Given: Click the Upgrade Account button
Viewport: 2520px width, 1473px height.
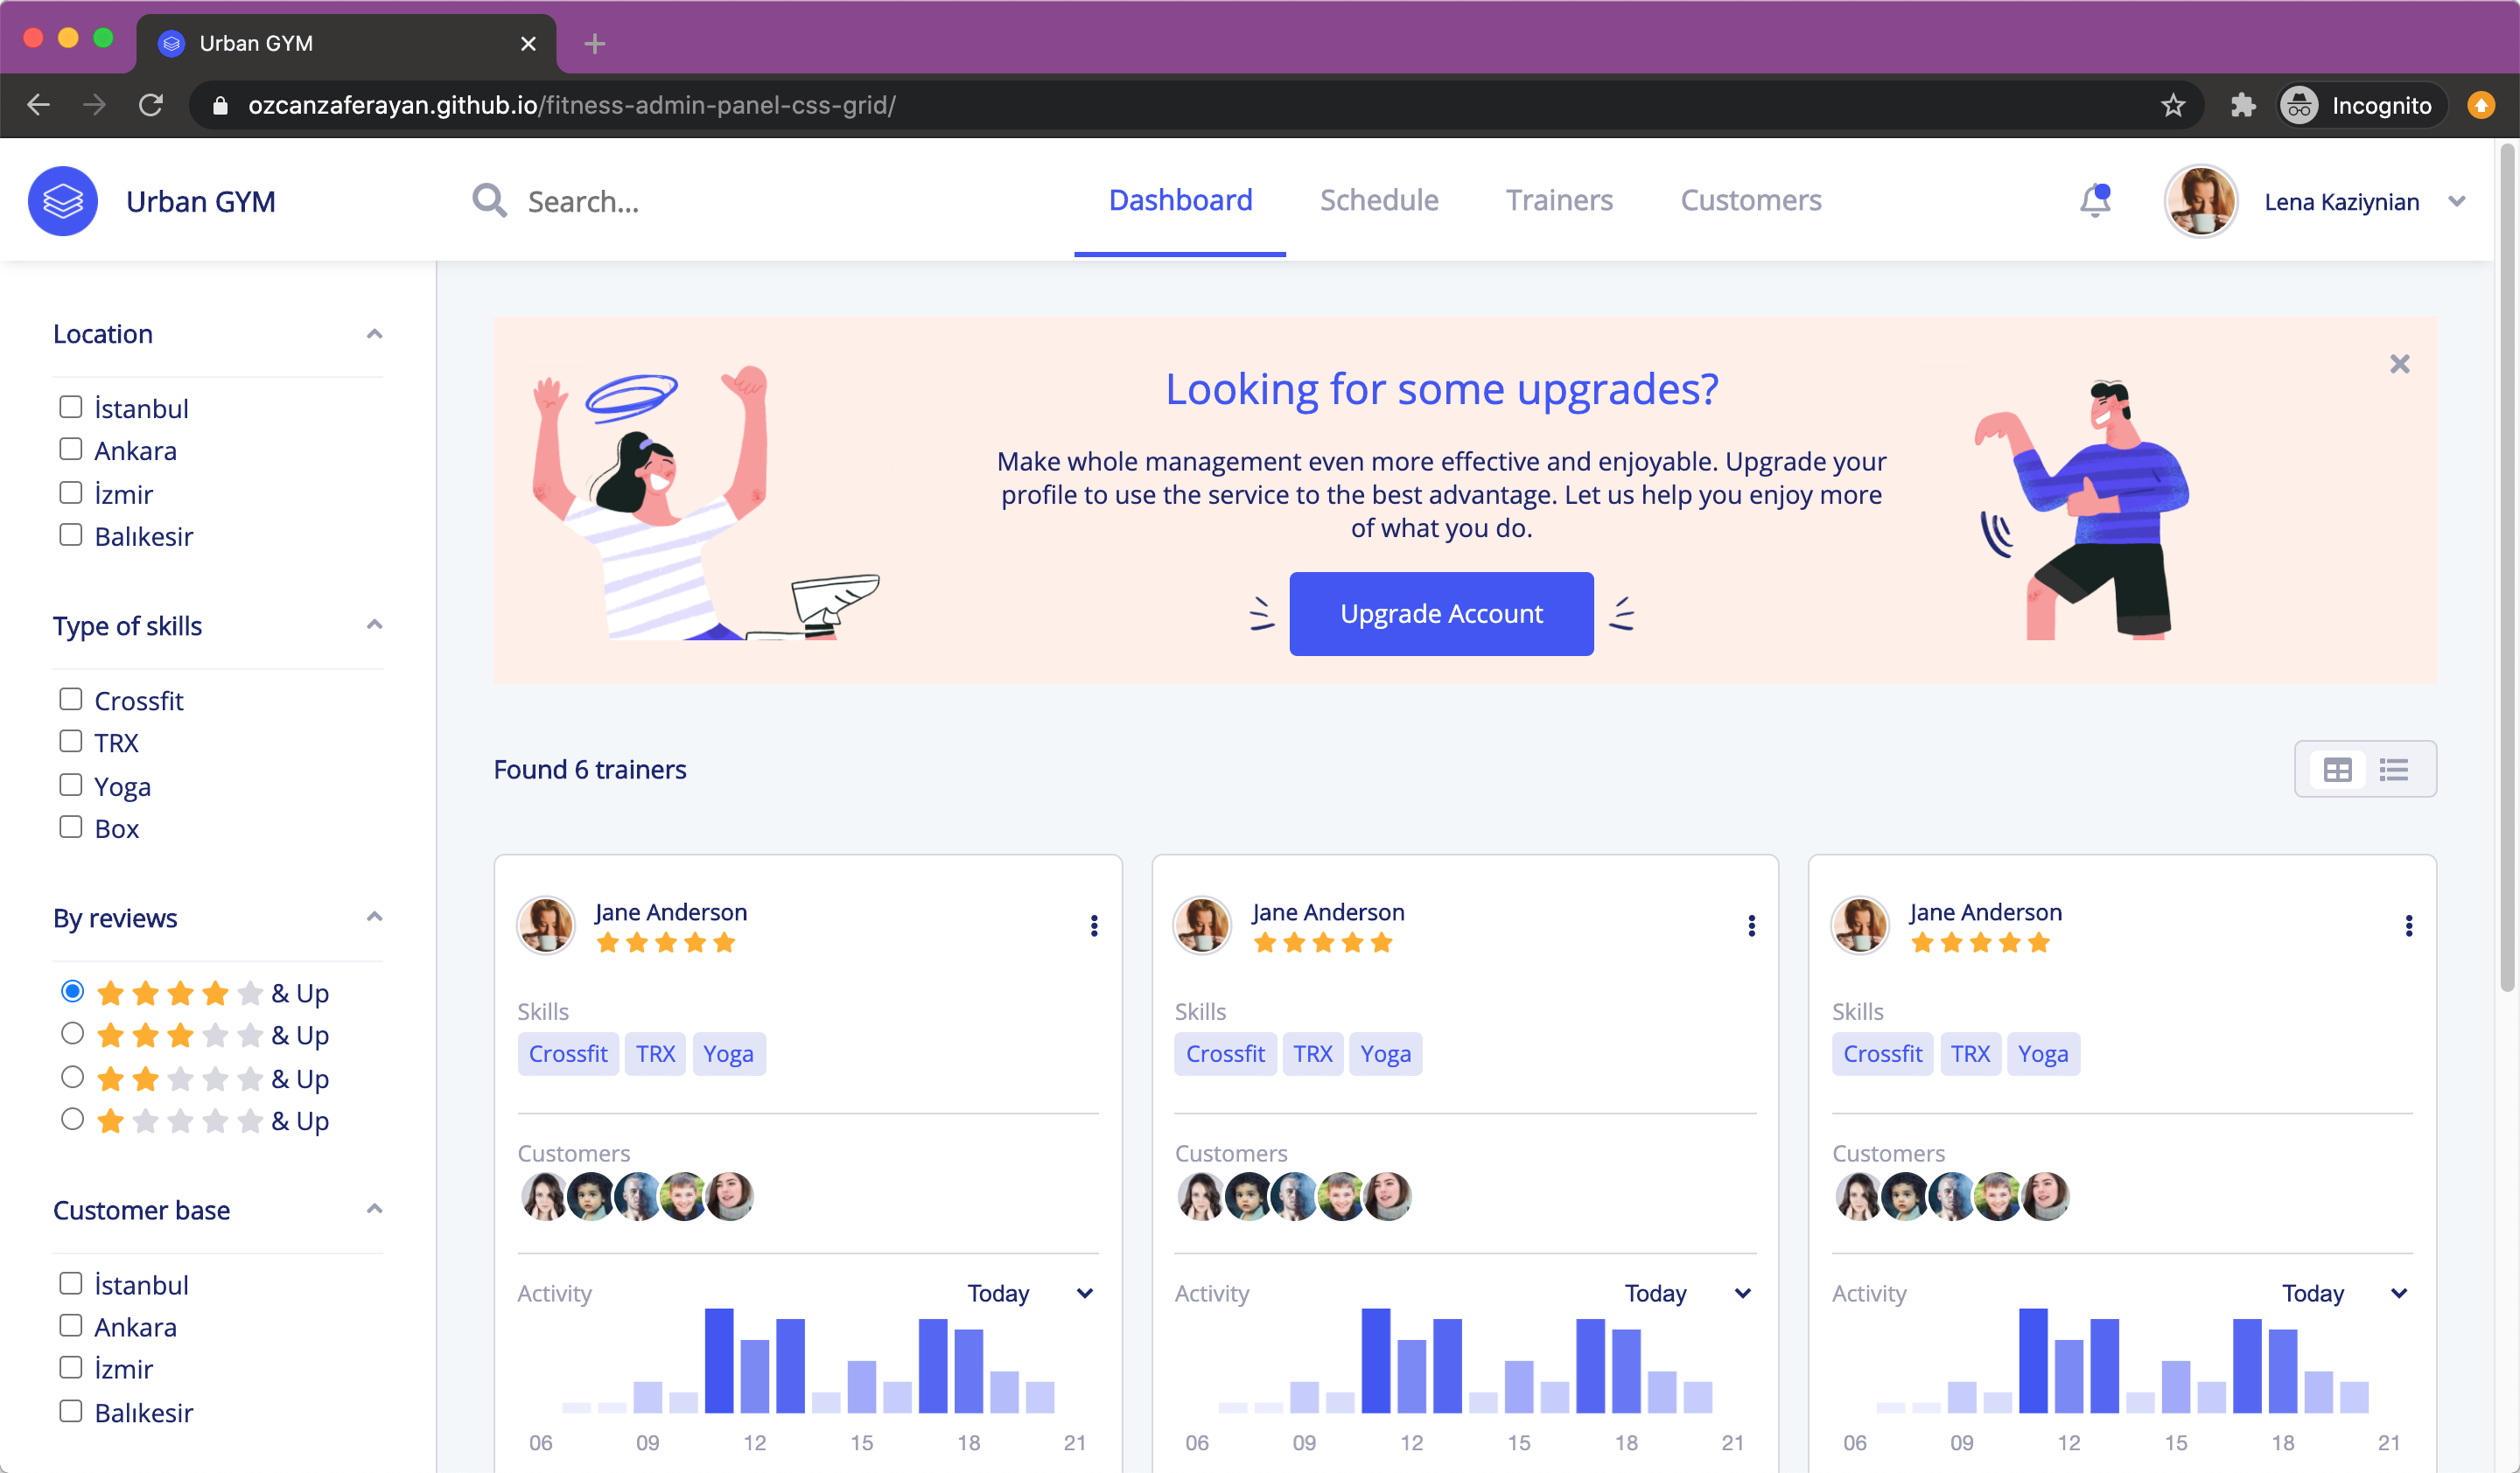Looking at the screenshot, I should click(x=1441, y=613).
